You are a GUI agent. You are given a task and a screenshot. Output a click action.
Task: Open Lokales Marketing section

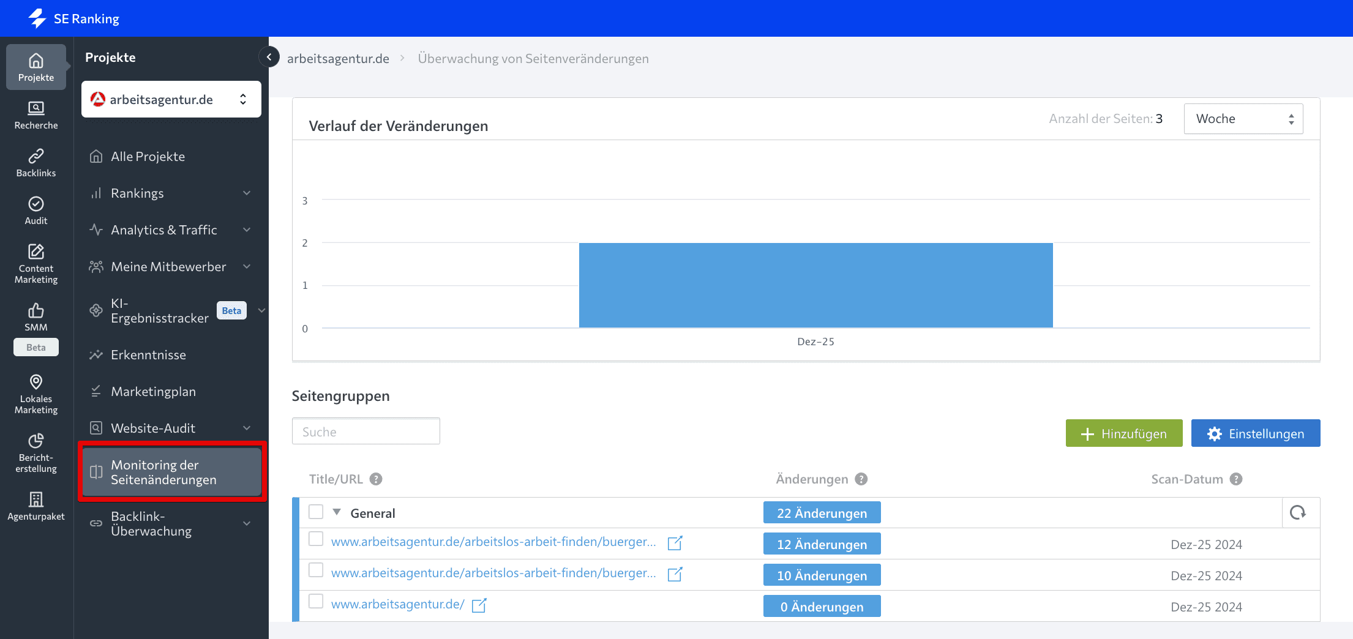tap(36, 394)
